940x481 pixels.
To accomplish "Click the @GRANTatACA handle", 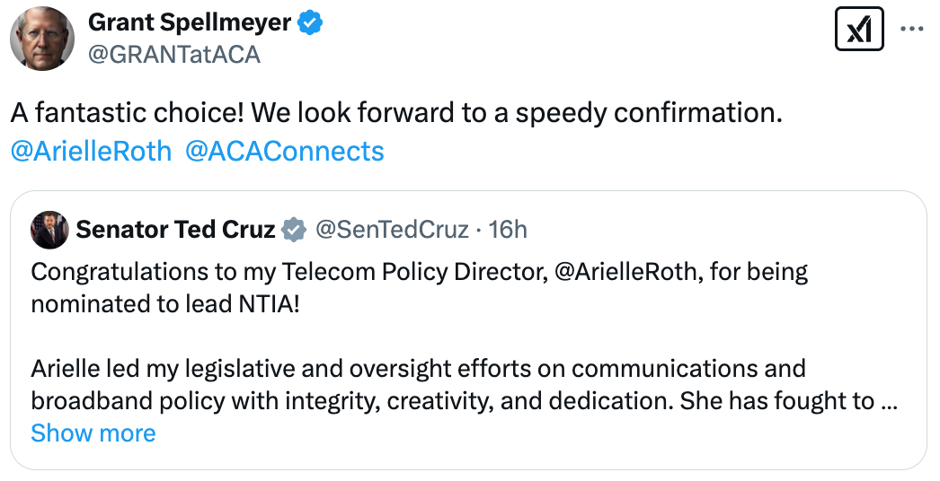I will [x=173, y=54].
